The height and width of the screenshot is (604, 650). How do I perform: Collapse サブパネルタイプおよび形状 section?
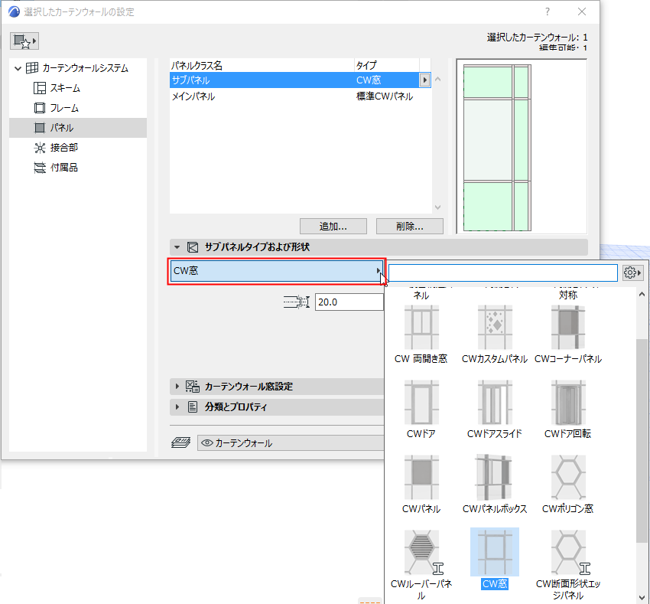[177, 247]
